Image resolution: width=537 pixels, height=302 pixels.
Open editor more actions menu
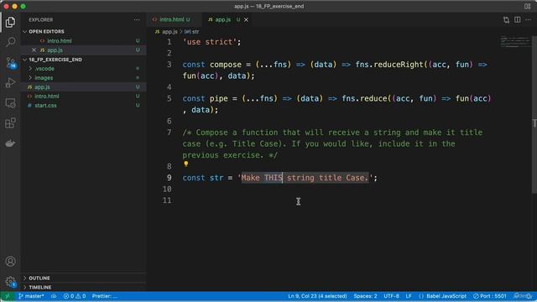coord(529,20)
